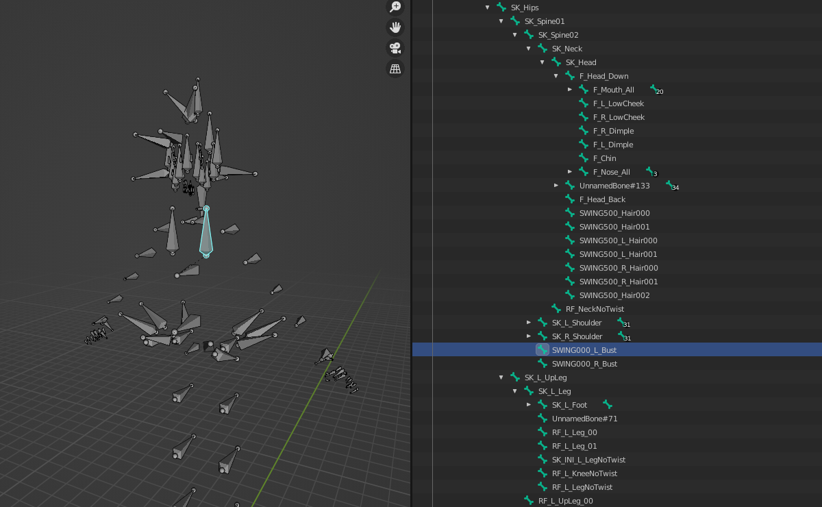Click bone icon beside SK_L_UpLeg
This screenshot has width=822, height=507.
pos(515,377)
